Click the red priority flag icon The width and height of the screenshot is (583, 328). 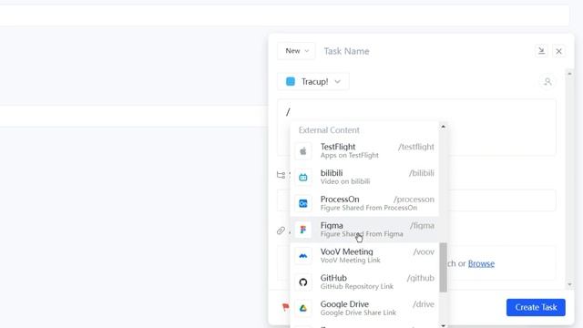(x=285, y=307)
